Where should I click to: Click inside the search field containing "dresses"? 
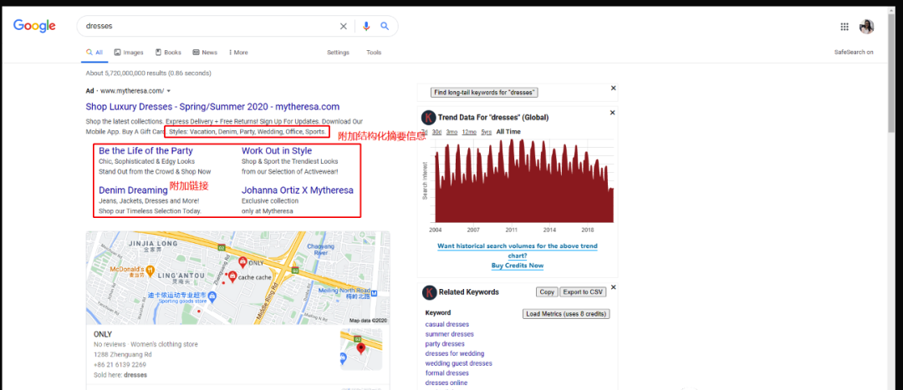(x=209, y=27)
